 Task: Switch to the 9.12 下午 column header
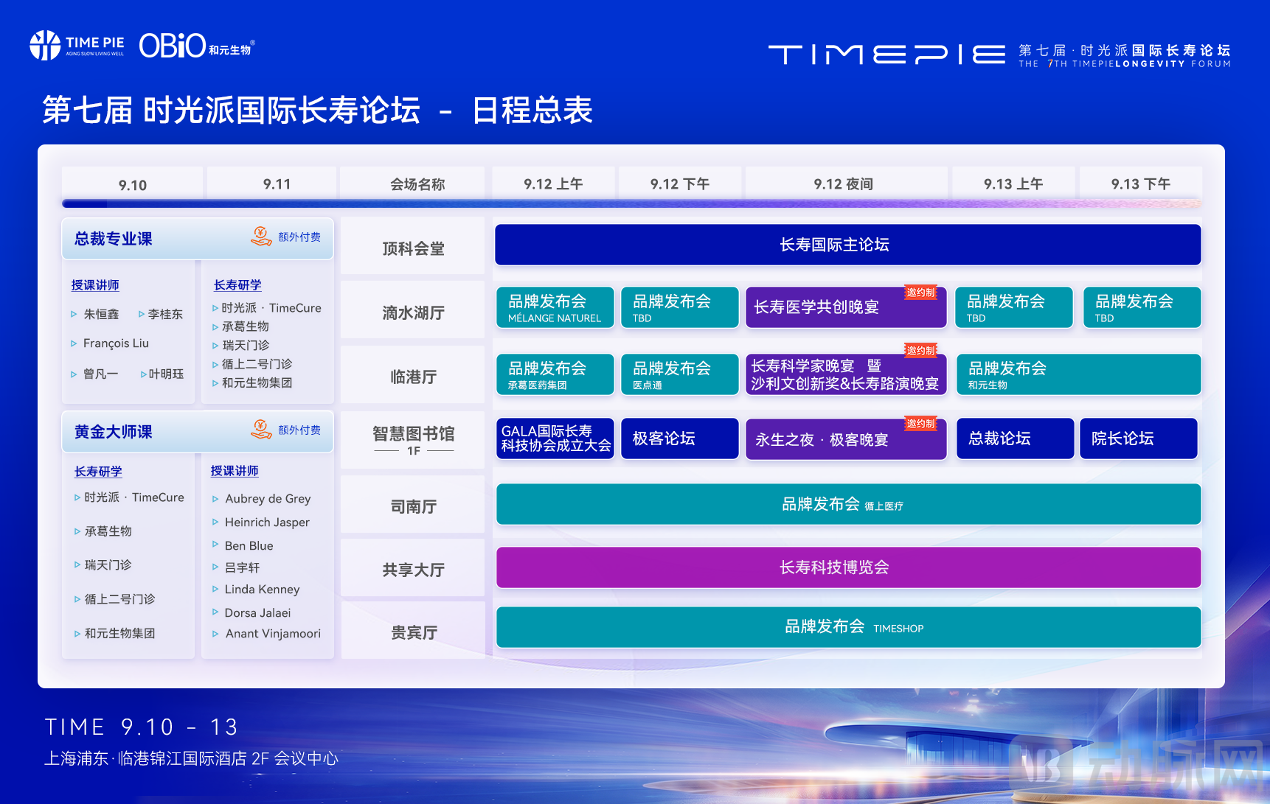pos(680,183)
